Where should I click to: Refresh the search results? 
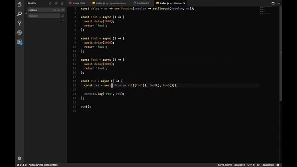coord(50,3)
